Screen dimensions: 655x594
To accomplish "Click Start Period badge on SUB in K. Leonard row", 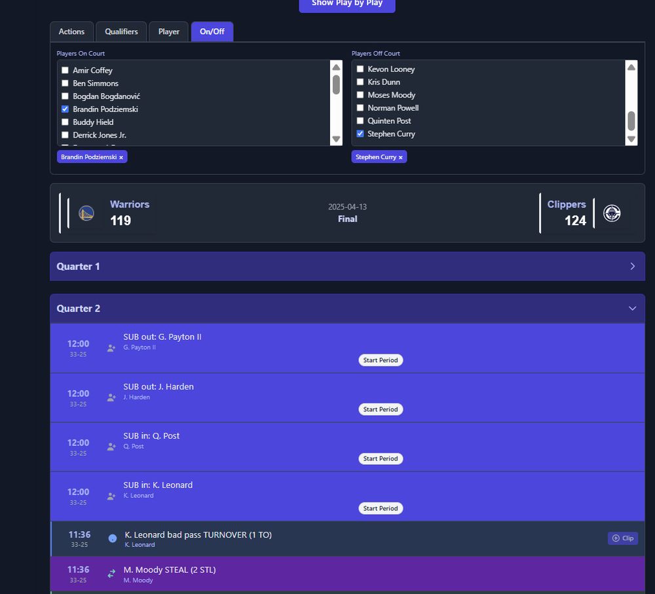I will tap(381, 508).
